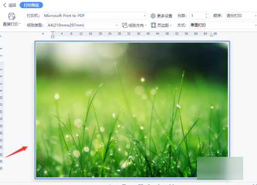
Task: Click the back arrow icon
Action: 5,5
